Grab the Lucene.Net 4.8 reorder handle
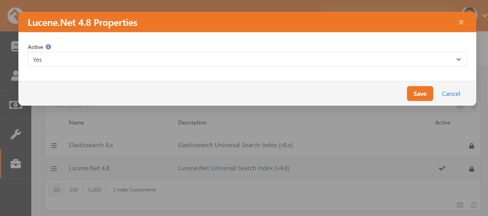The width and height of the screenshot is (488, 216). click(x=54, y=169)
